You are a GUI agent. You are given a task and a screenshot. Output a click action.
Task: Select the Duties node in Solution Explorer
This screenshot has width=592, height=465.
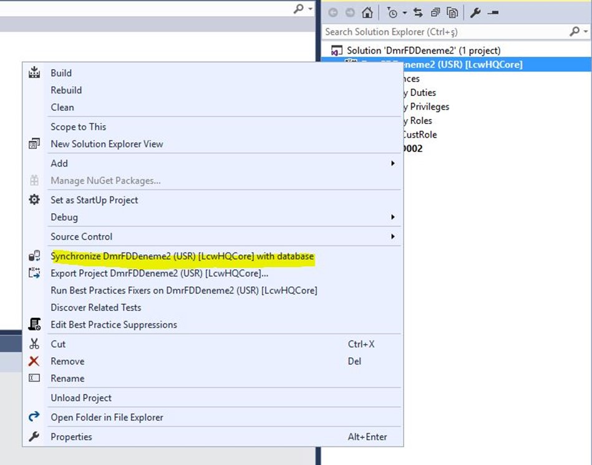419,92
